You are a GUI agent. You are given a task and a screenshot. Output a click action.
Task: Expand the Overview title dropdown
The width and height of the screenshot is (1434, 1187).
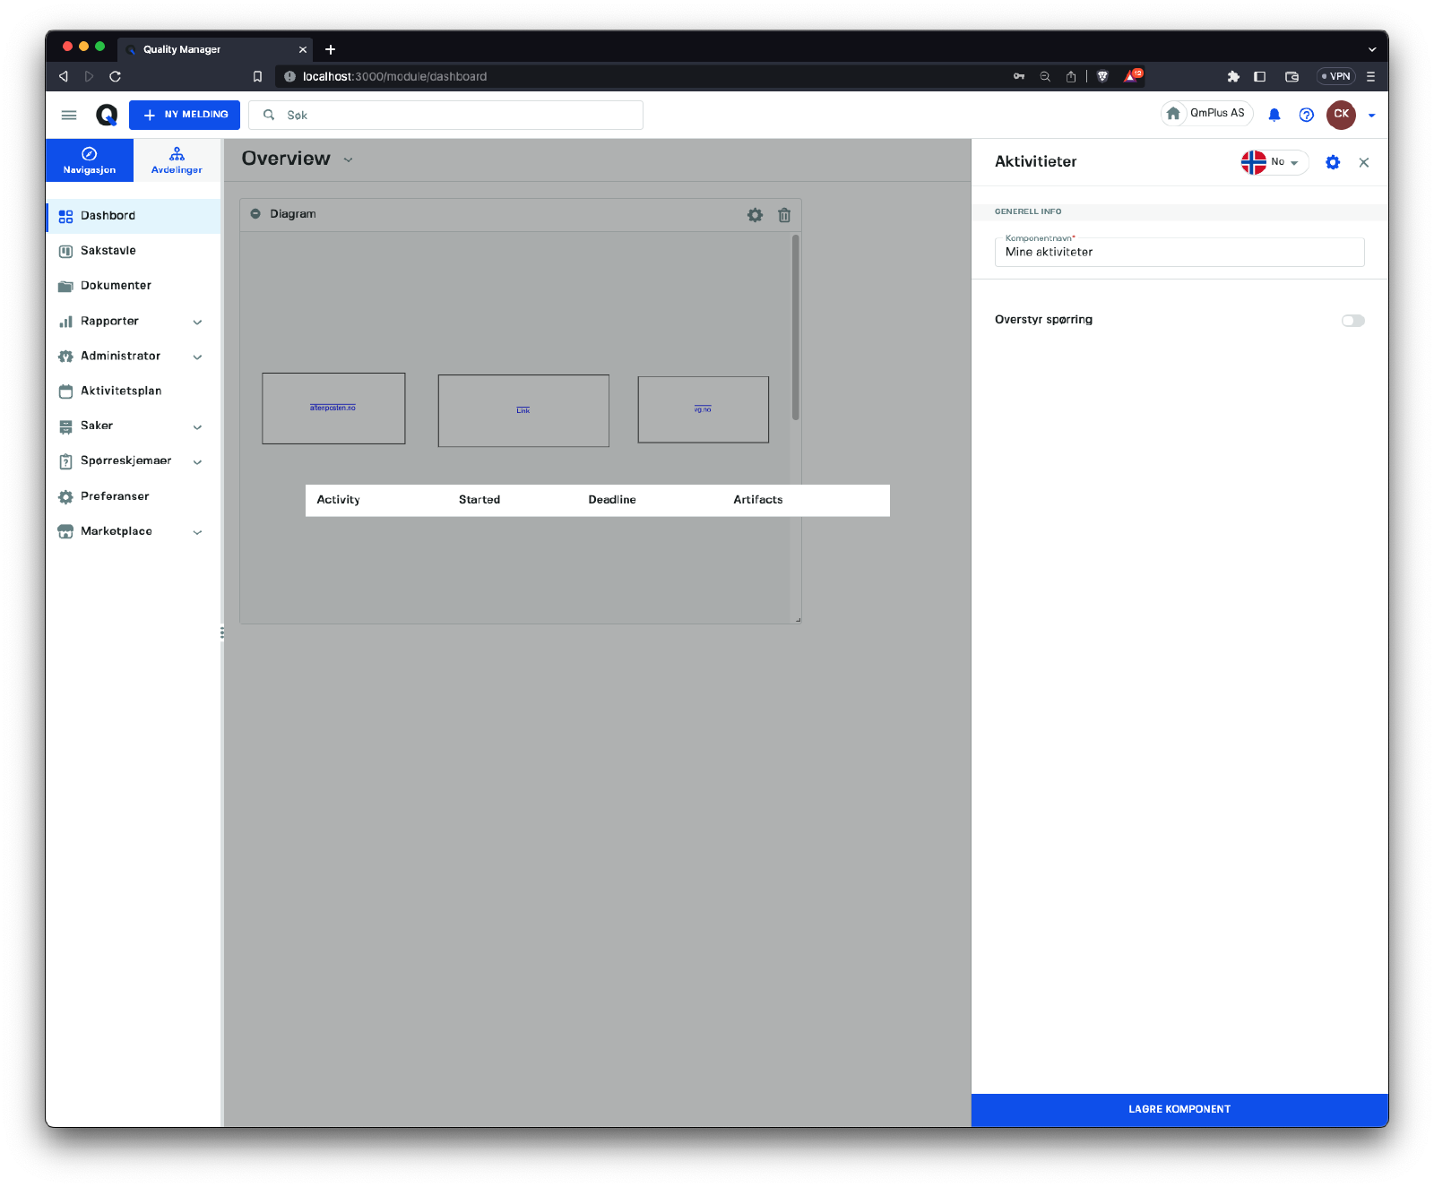[x=349, y=160]
